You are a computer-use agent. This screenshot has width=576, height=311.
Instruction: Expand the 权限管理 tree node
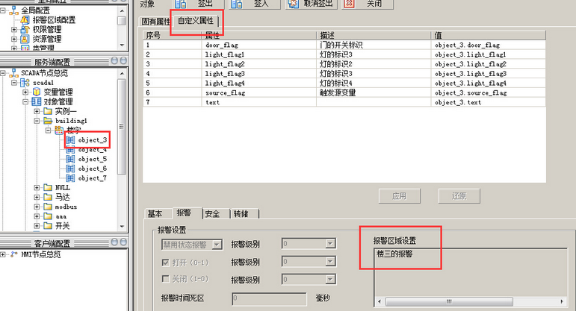click(x=14, y=29)
